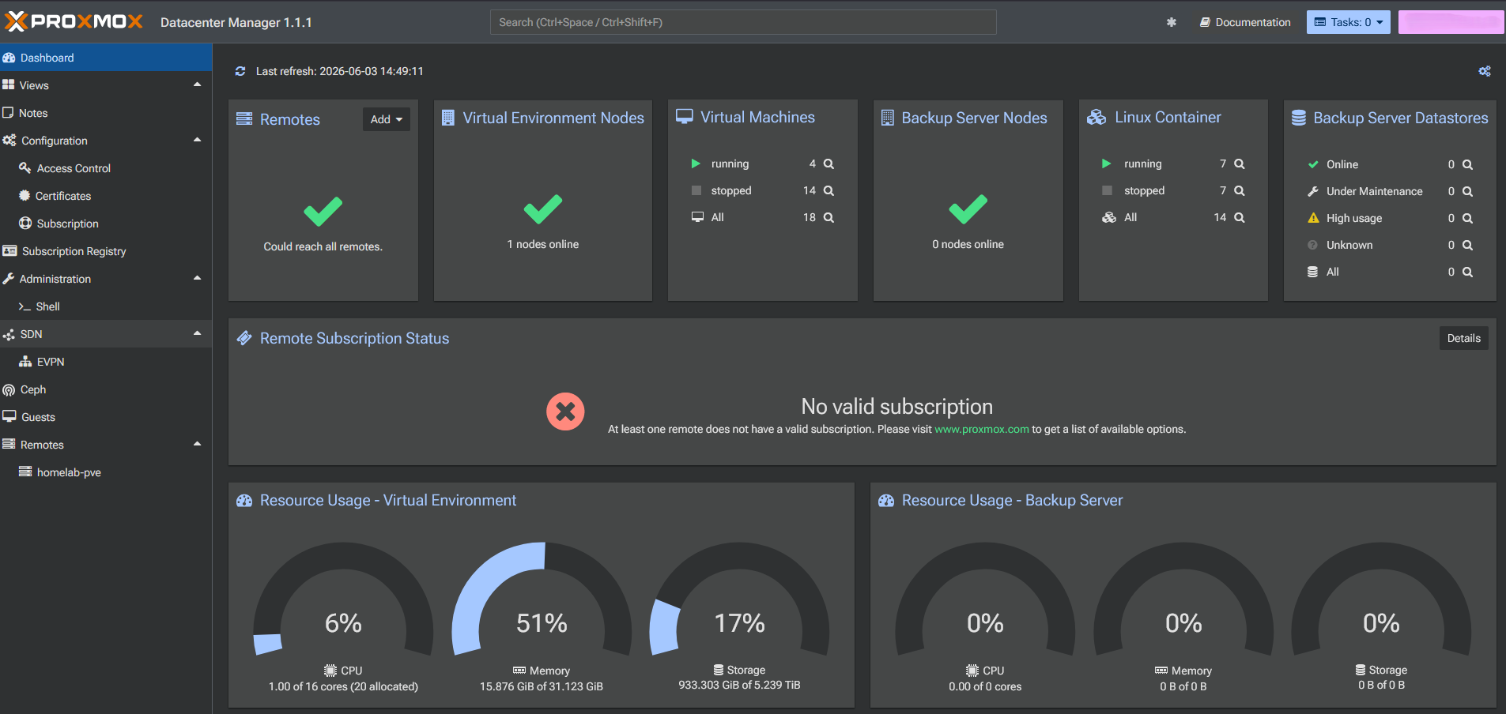Click 'Could reach all remotes.' text
1506x714 pixels.
tap(323, 246)
